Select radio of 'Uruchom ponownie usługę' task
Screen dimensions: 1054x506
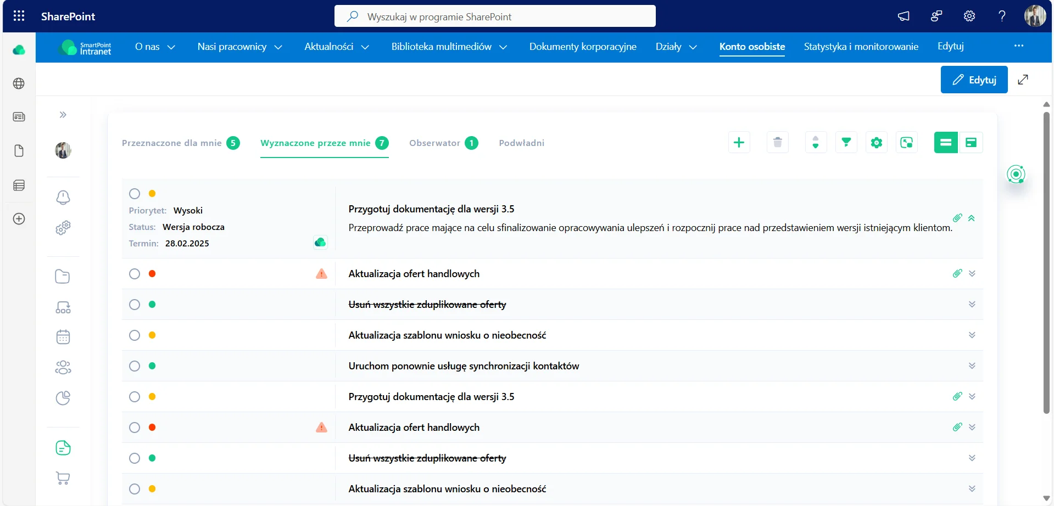point(135,366)
